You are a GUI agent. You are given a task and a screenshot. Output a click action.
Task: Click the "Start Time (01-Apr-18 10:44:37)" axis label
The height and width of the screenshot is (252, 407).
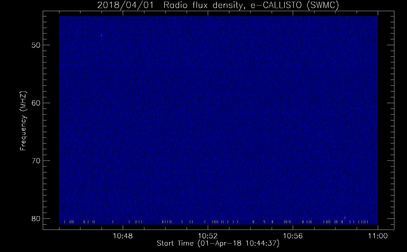pos(218,243)
